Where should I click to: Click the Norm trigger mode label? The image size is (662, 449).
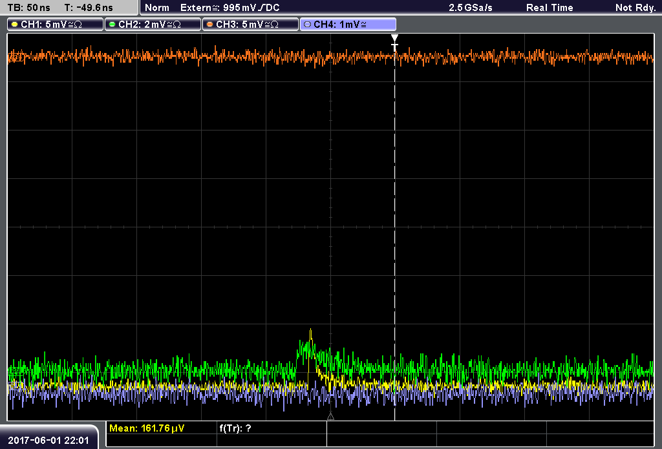[x=157, y=8]
